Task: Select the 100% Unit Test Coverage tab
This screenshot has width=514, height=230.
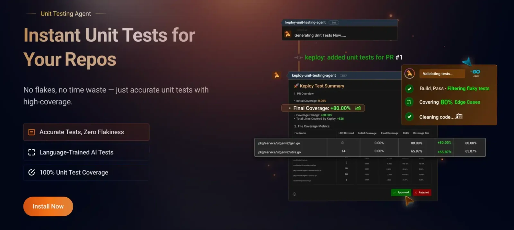Action: click(x=86, y=172)
